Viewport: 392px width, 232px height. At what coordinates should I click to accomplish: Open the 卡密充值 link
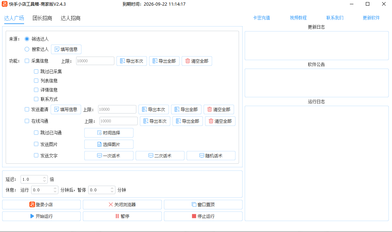(261, 18)
